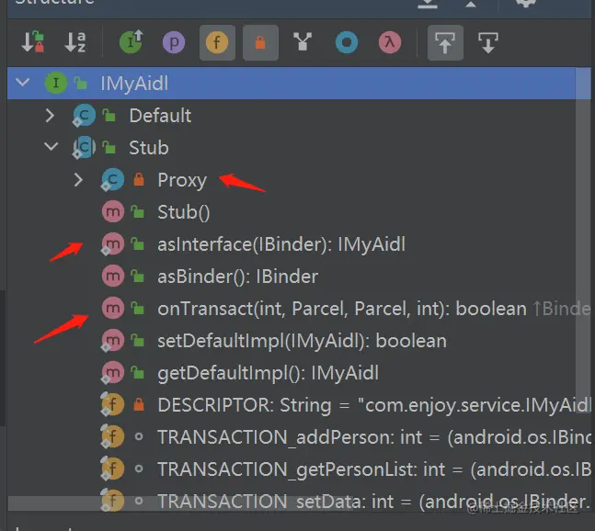
Task: Click the method icon beside Stub()
Action: (x=113, y=212)
